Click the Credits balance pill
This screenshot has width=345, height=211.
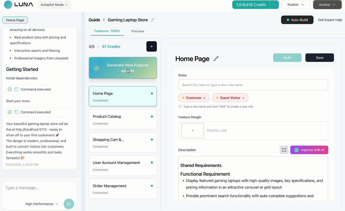coord(251,5)
